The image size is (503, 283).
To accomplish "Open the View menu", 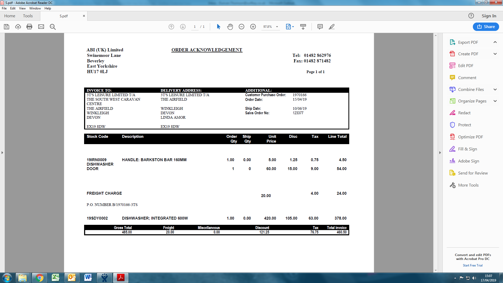I will pyautogui.click(x=22, y=8).
